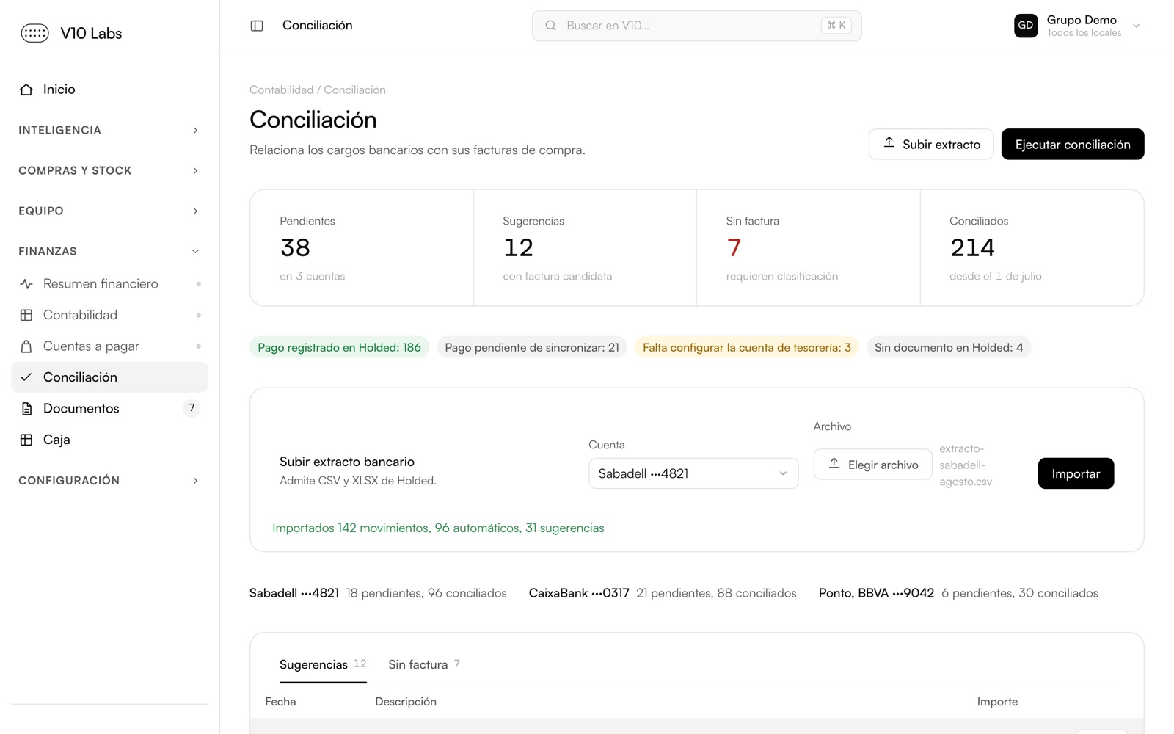Open the Grupo Demo account dropdown
Image resolution: width=1174 pixels, height=734 pixels.
(1078, 26)
